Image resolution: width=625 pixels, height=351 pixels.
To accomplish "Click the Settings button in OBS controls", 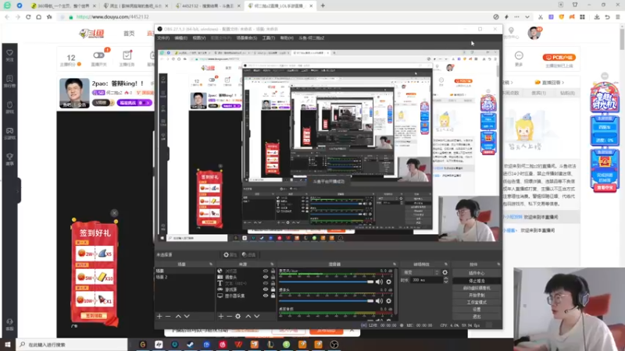I will [477, 310].
